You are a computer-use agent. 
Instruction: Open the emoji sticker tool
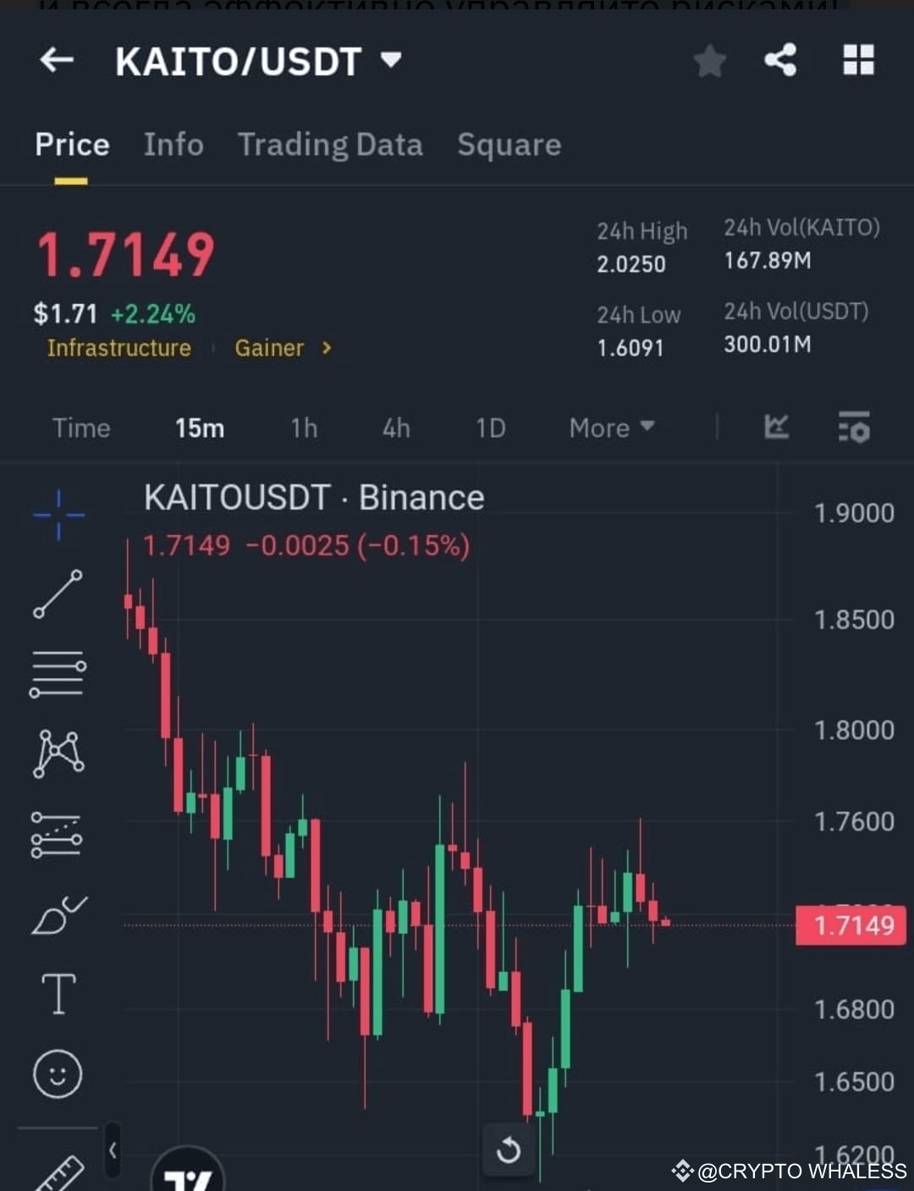click(58, 1073)
